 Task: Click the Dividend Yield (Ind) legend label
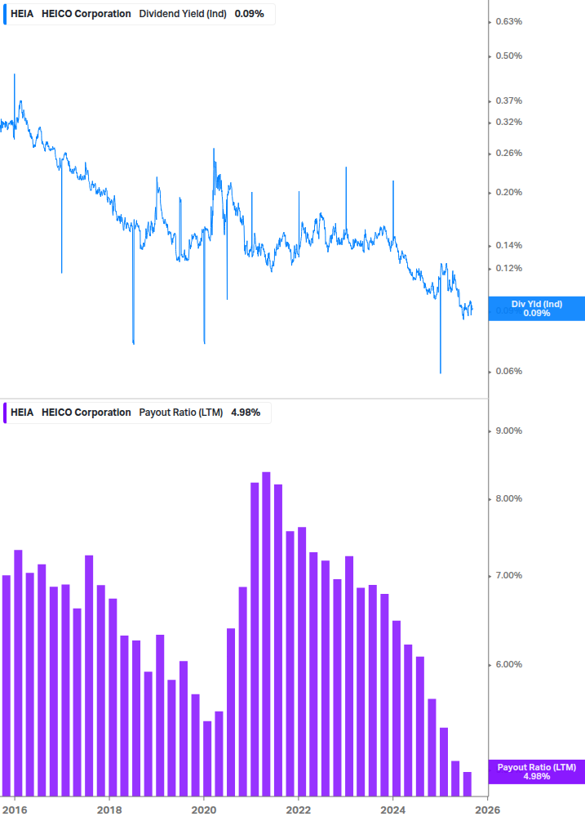183,14
